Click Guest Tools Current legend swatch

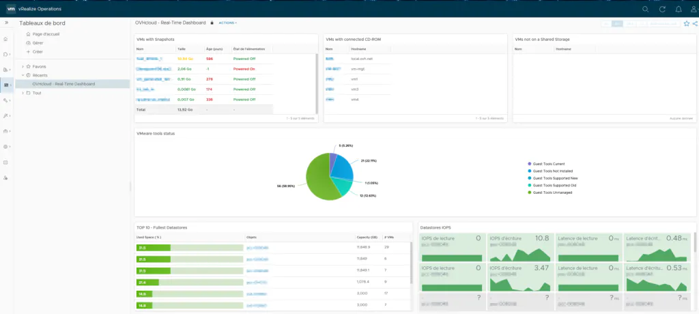click(x=530, y=164)
